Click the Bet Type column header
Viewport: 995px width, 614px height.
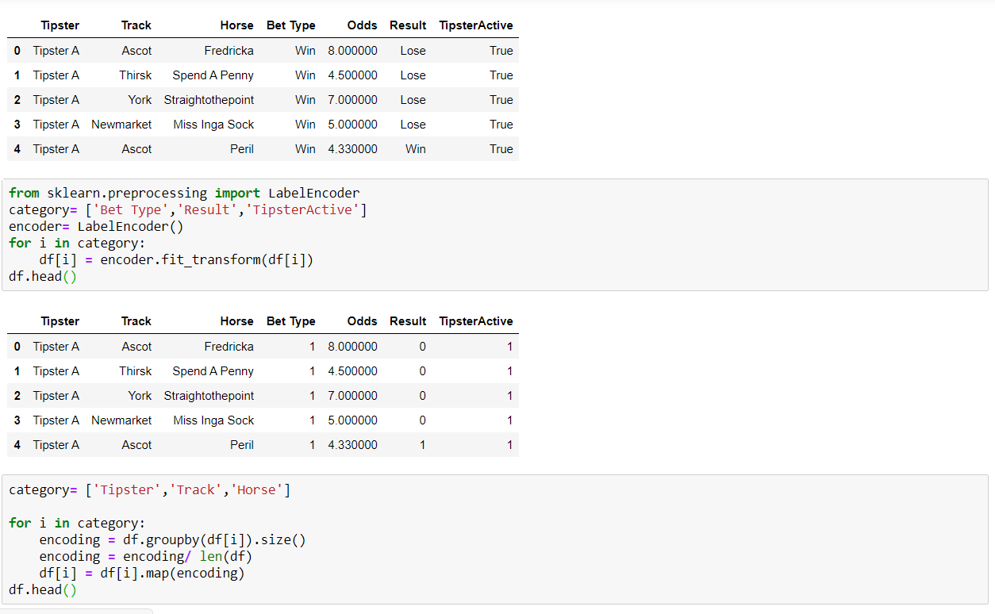pos(291,25)
